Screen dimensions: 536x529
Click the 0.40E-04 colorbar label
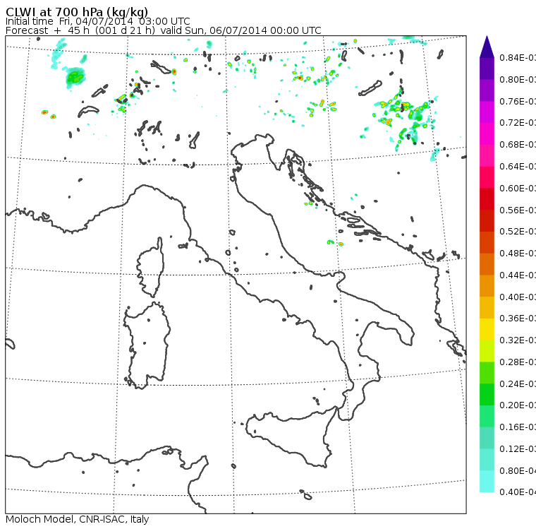[518, 492]
